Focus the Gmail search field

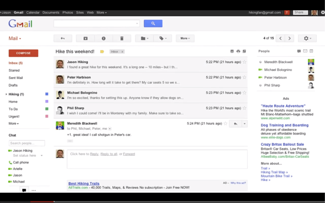pyautogui.click(x=96, y=23)
